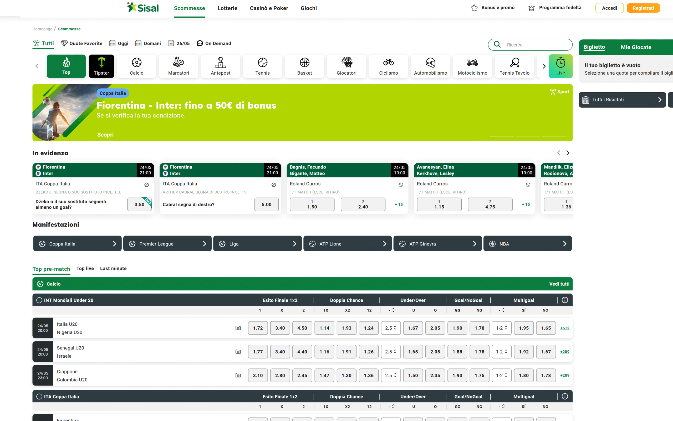Select the Basket sport icon
The height and width of the screenshot is (421, 673).
(x=304, y=66)
